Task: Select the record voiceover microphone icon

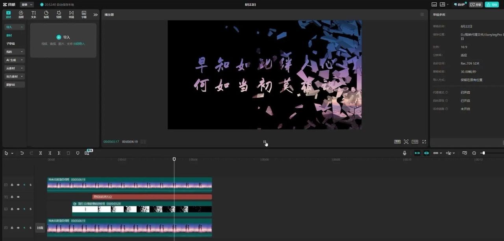Action: pos(404,153)
